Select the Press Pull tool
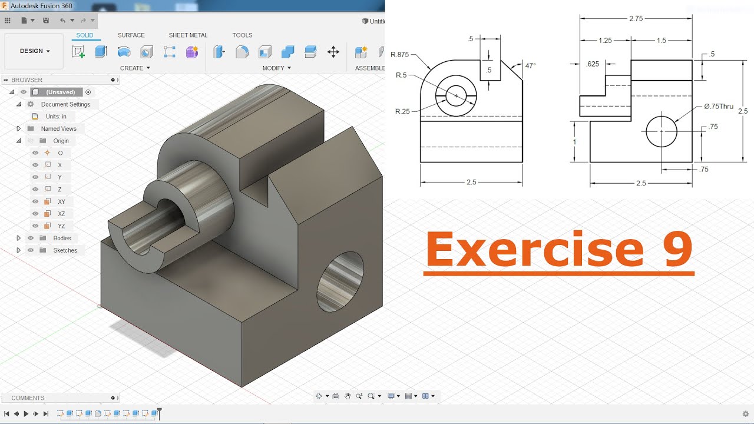 point(219,52)
